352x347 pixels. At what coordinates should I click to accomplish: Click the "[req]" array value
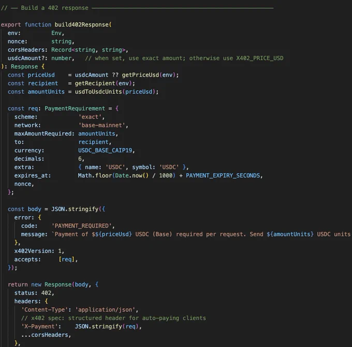pos(66,259)
